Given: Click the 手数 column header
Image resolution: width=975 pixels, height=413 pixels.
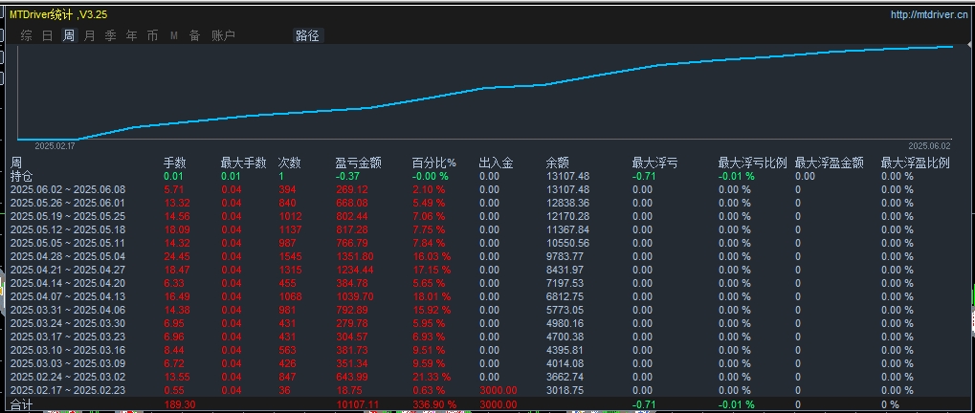Looking at the screenshot, I should click(175, 163).
